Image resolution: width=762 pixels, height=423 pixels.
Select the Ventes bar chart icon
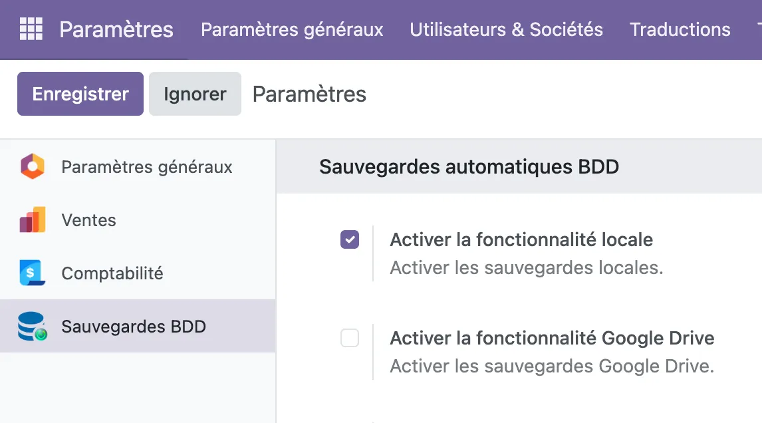[x=33, y=219]
